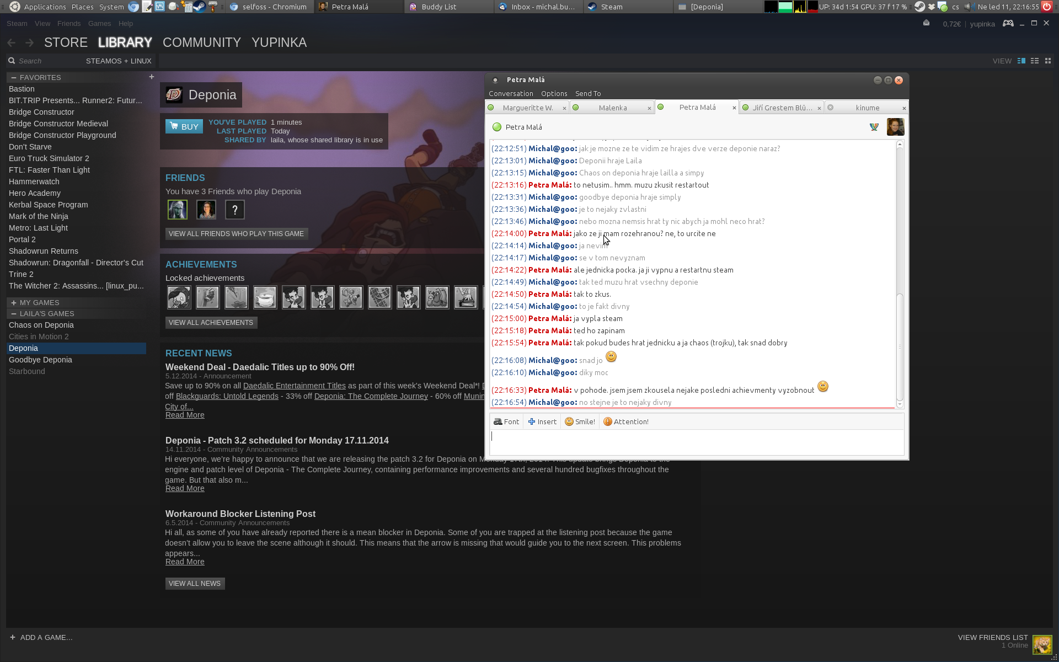Switch library to list view icon

tap(1035, 61)
